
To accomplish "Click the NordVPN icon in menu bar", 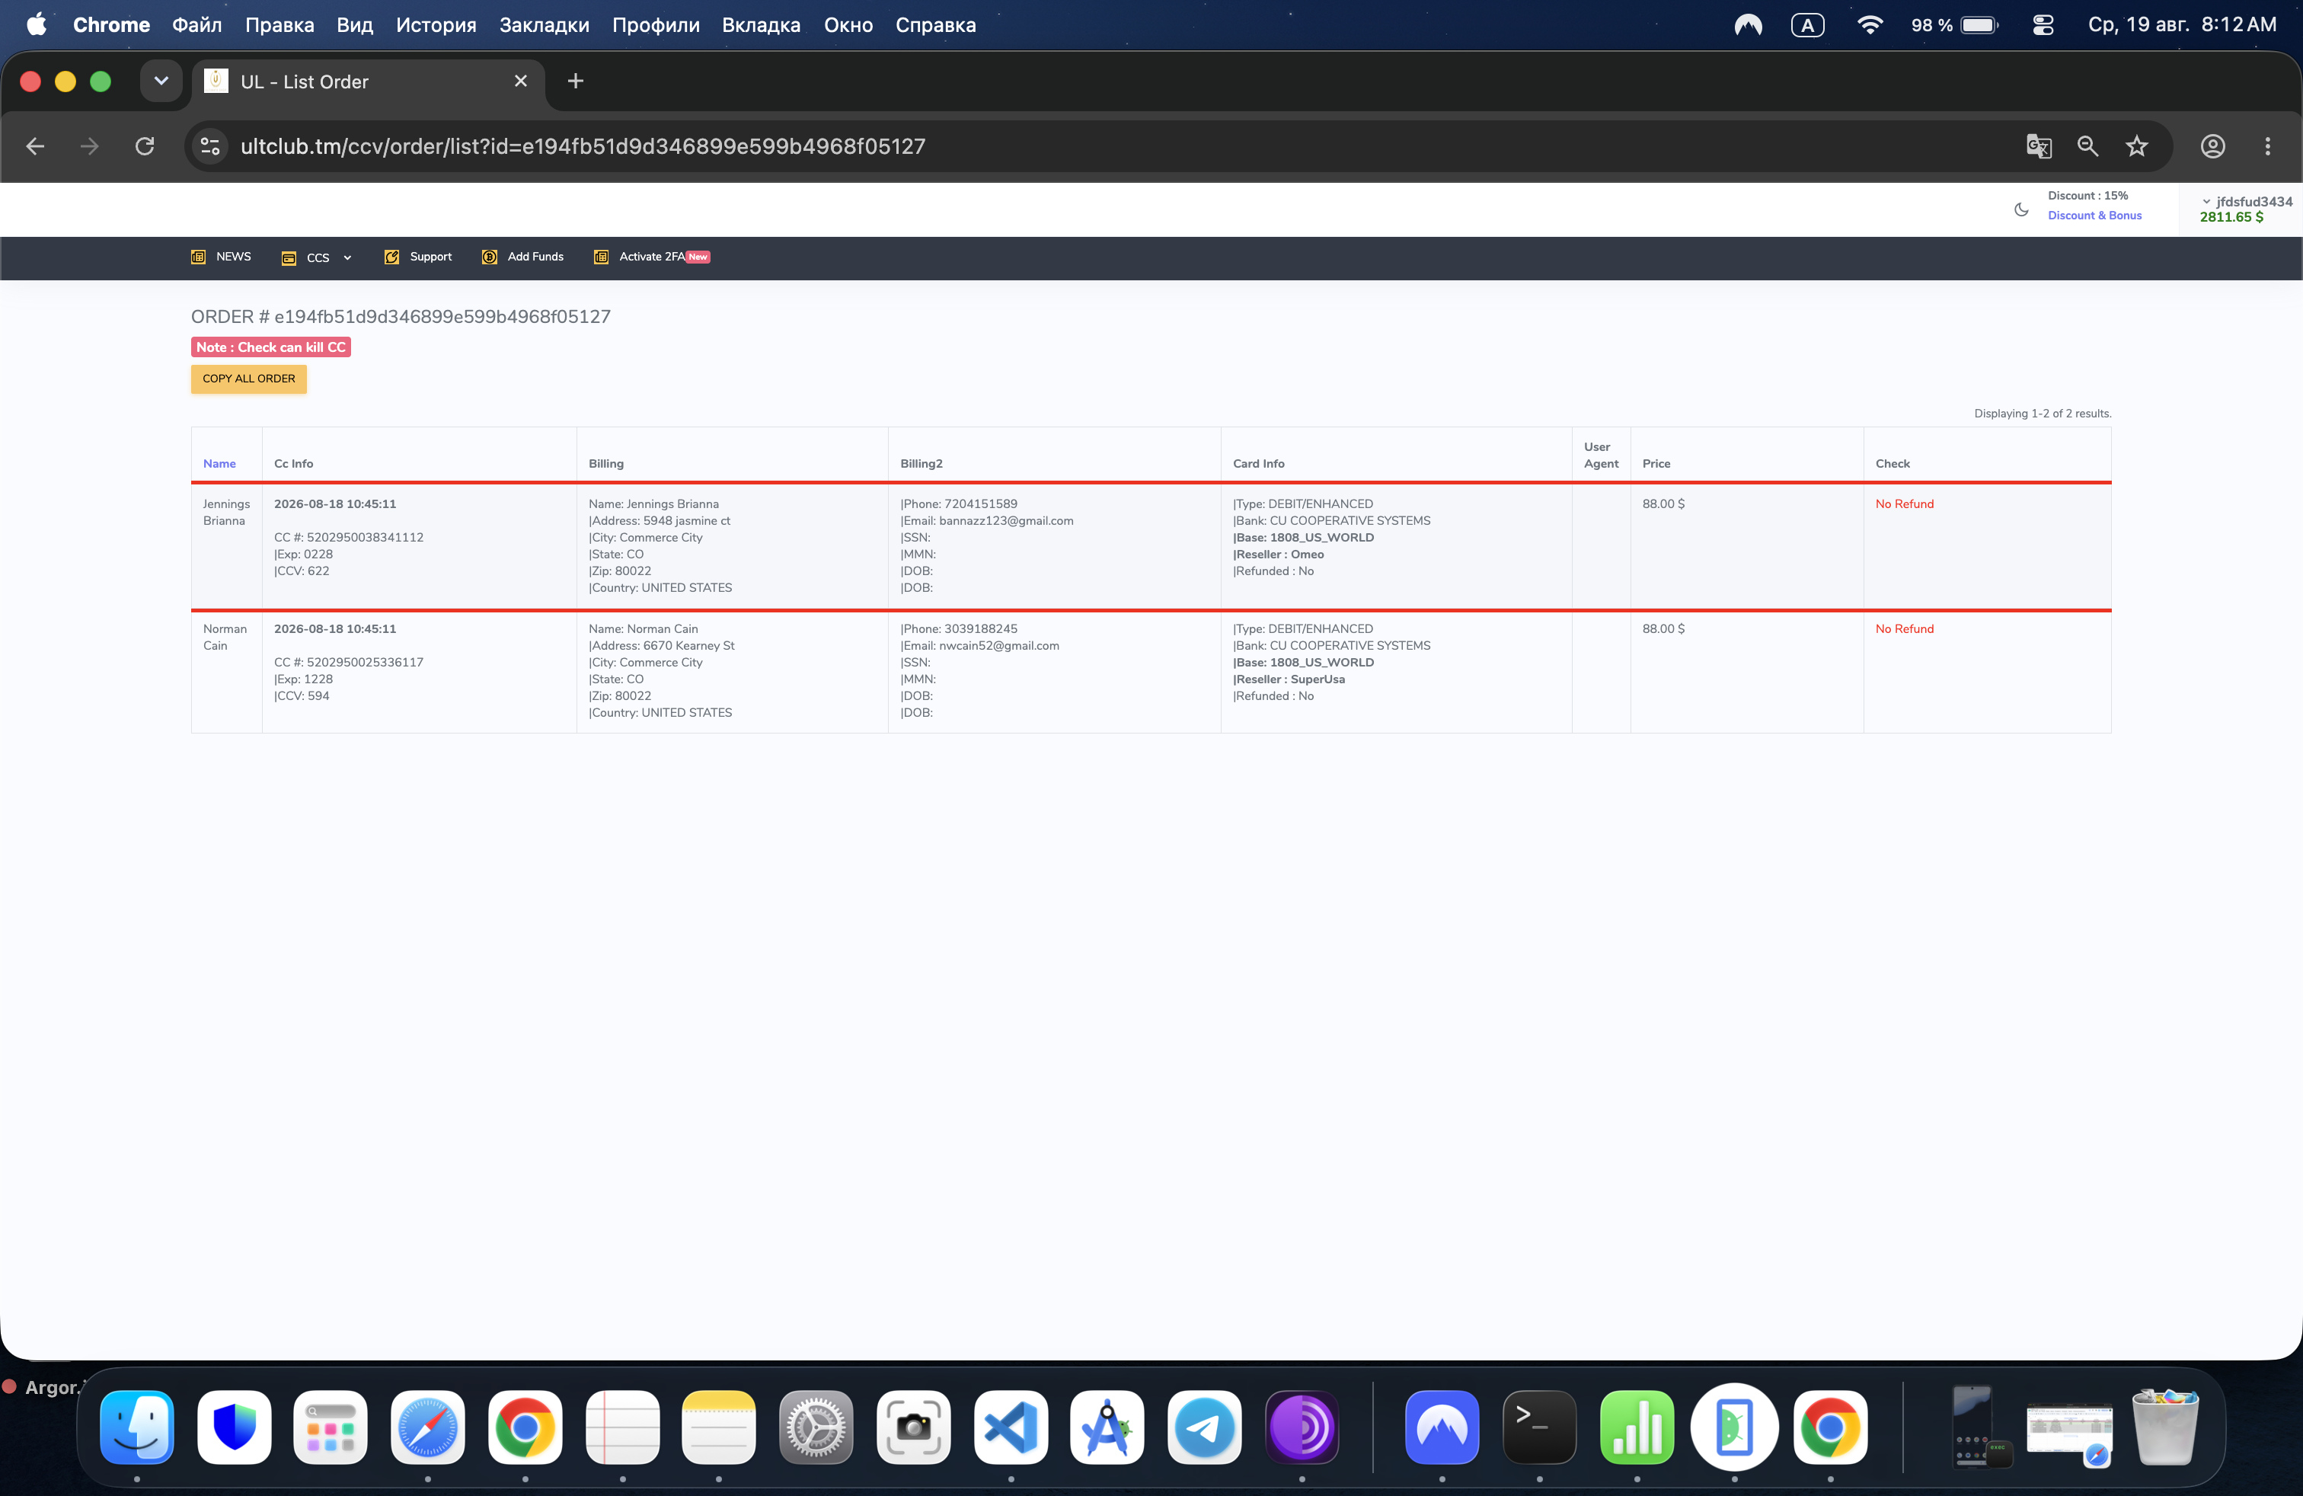I will (x=1748, y=25).
